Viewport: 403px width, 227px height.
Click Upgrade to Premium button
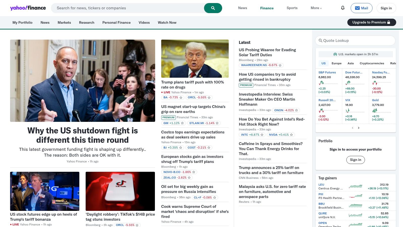coord(372,22)
